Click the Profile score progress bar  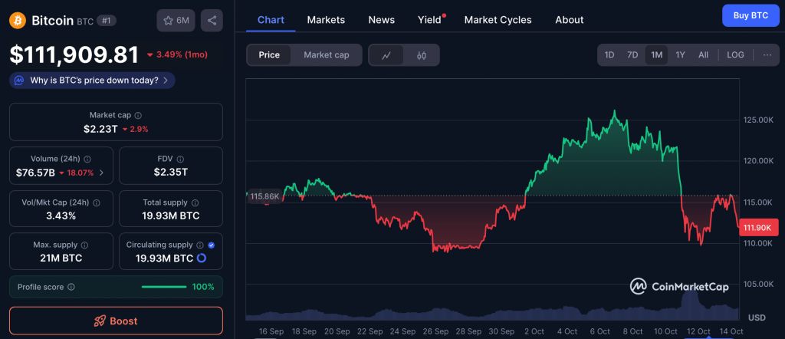[x=164, y=287]
